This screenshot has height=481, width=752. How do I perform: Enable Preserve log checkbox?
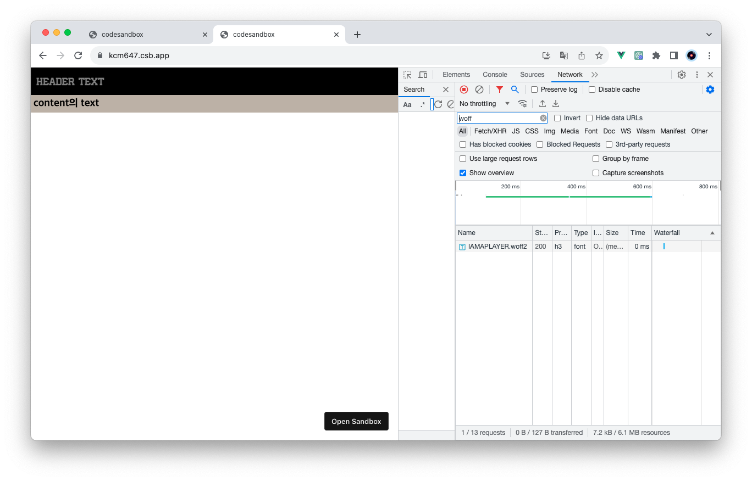click(534, 90)
